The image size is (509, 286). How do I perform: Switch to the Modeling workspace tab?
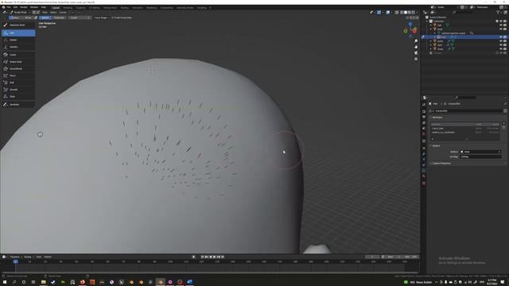tap(68, 7)
